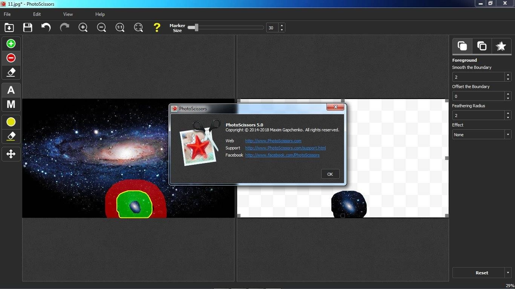Open the Help menu
Viewport: 515px width, 289px height.
coord(100,14)
